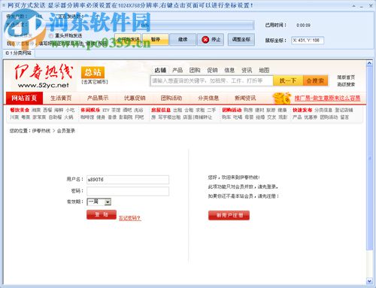Open the 1分类网站 tab
This screenshot has width=376, height=288.
[19, 53]
